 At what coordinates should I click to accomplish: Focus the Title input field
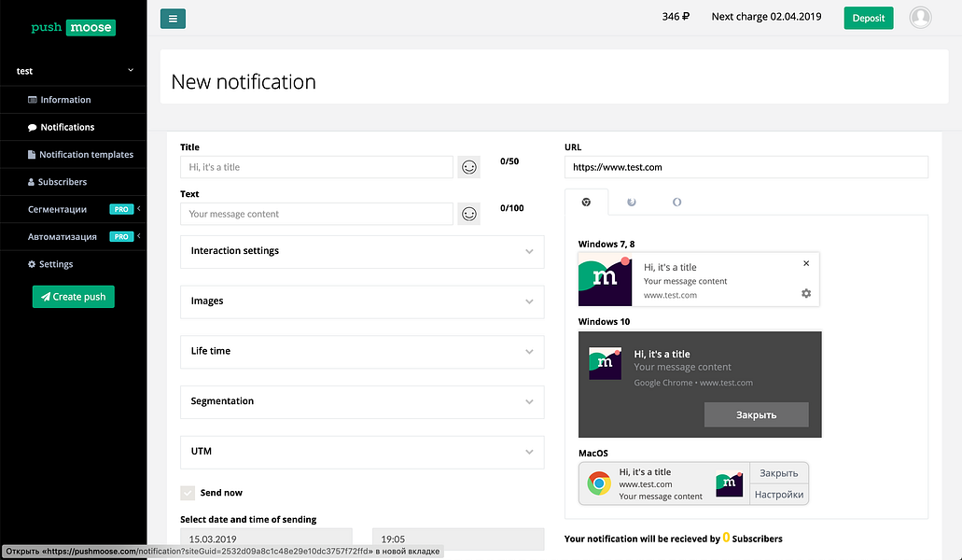click(x=316, y=167)
